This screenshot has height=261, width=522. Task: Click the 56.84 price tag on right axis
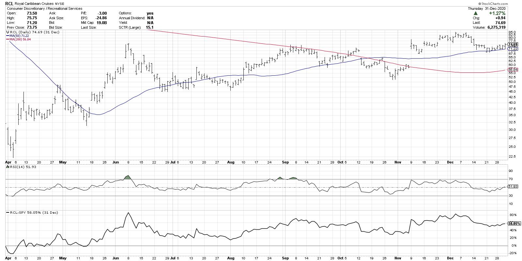513,70
